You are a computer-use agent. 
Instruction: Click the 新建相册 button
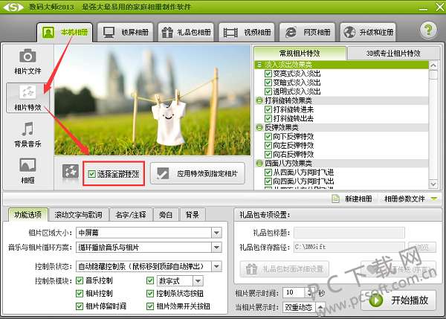pyautogui.click(x=352, y=199)
